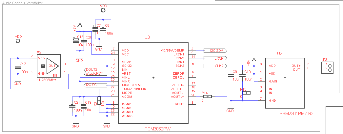
Task: Select the C10 capacitor symbol
Action: pos(242,76)
